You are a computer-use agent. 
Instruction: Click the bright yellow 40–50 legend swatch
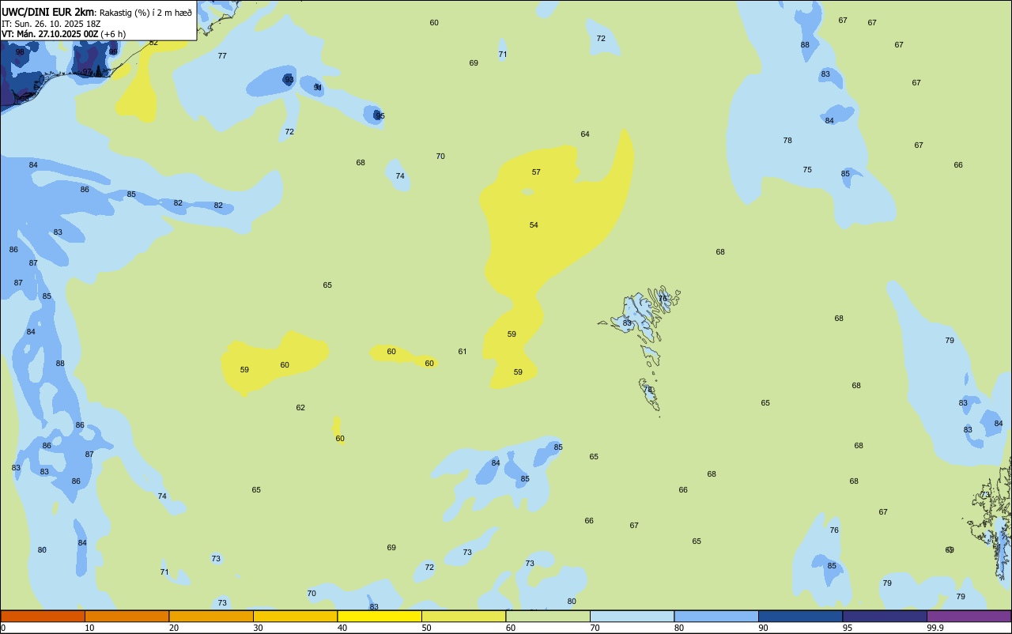tap(379, 616)
